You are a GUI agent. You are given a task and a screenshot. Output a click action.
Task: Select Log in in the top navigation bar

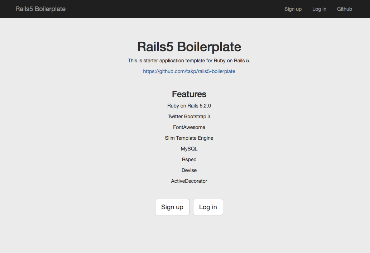[319, 9]
